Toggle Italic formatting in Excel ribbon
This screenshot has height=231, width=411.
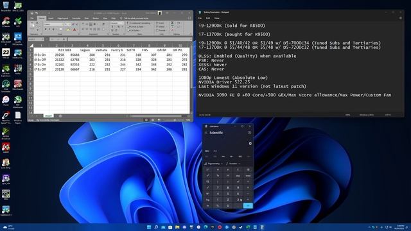point(49,30)
